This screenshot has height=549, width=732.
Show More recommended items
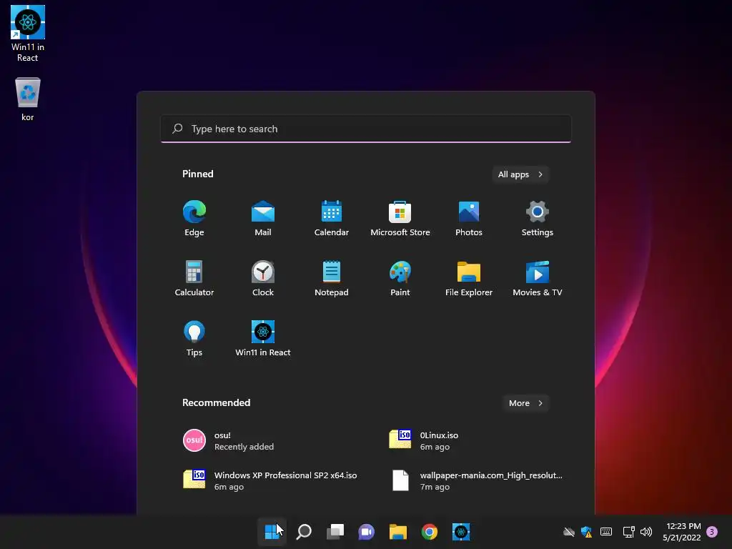click(x=526, y=403)
